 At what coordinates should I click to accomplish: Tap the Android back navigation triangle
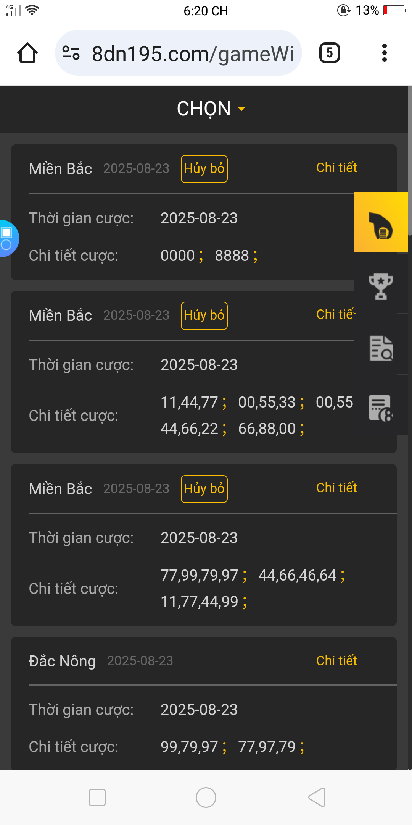[317, 797]
